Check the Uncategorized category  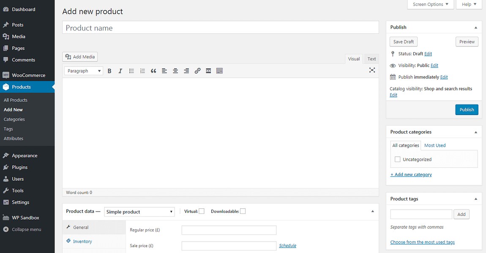click(x=397, y=159)
